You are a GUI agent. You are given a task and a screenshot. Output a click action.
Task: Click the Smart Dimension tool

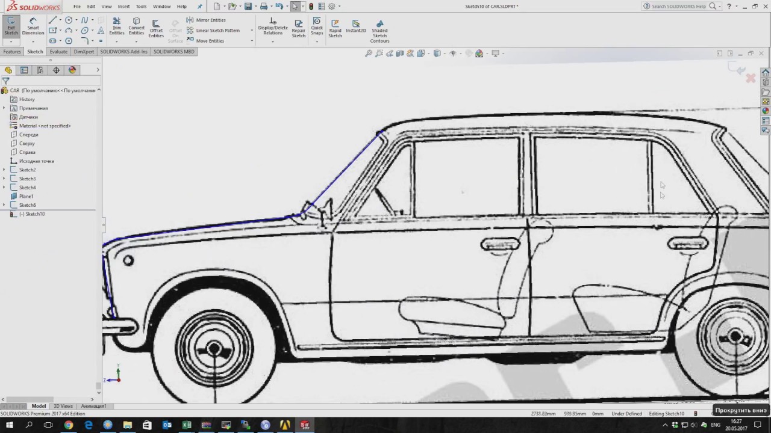click(33, 26)
